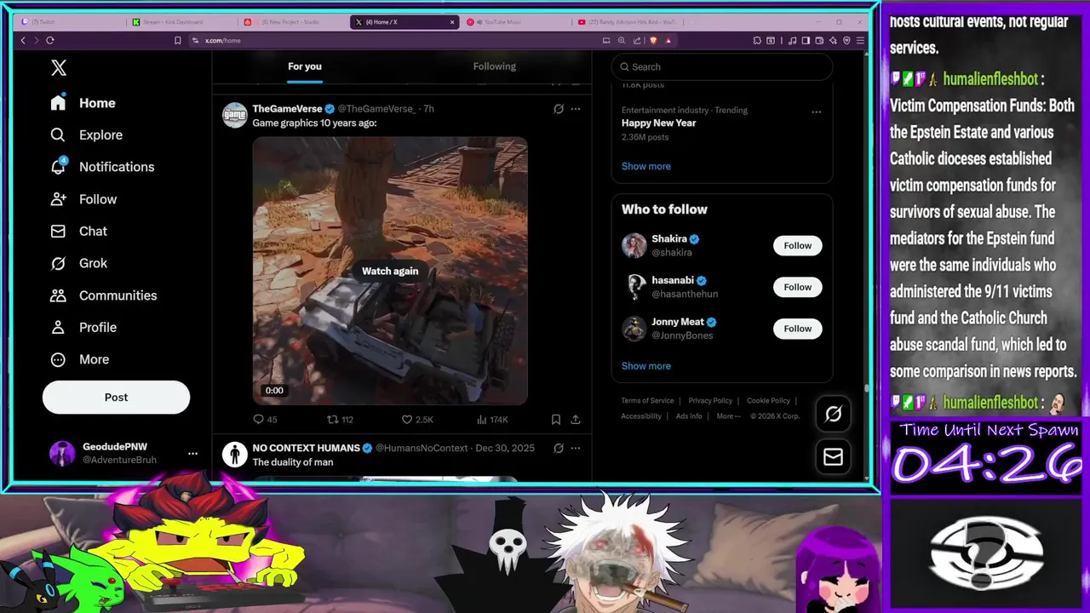Click Watch again on the video
This screenshot has height=613, width=1090.
[390, 271]
